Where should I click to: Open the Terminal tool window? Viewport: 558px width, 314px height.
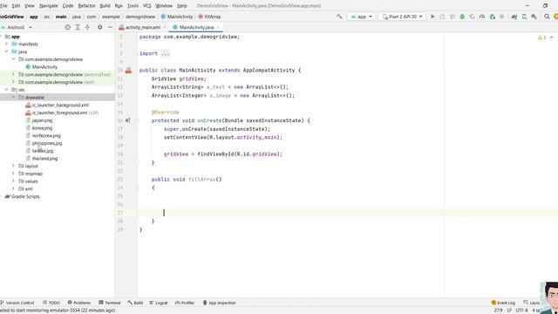point(110,303)
